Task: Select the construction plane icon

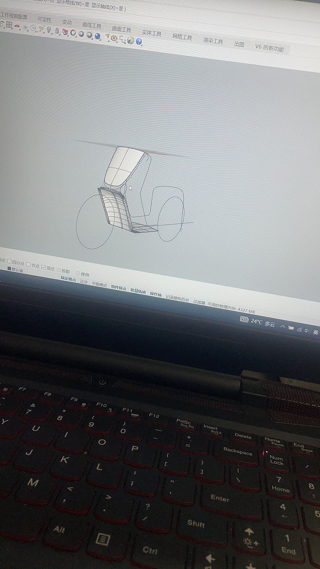Action: click(25, 27)
